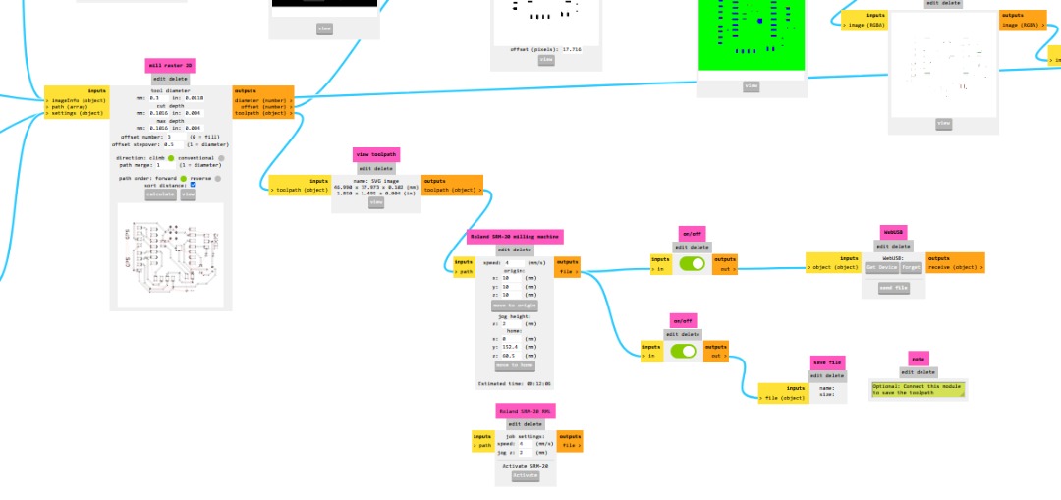
Task: Click the note module title
Action: tap(919, 358)
